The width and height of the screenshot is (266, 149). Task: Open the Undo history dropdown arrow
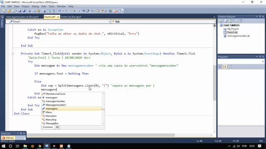pos(63,11)
